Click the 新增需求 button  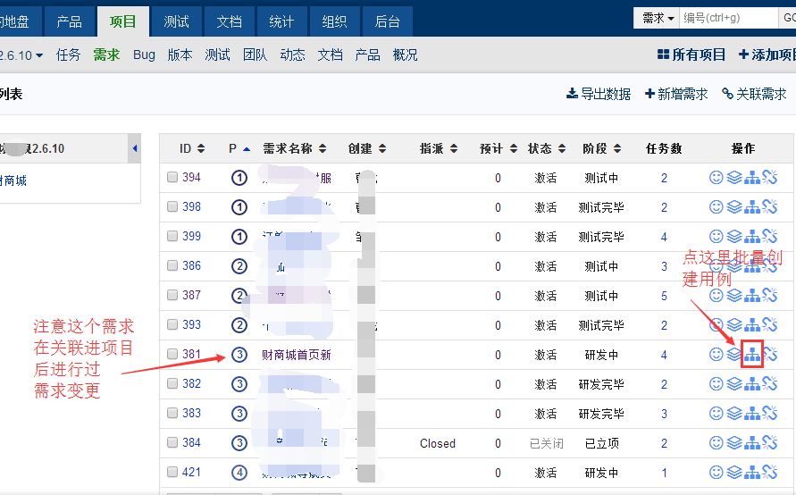676,94
